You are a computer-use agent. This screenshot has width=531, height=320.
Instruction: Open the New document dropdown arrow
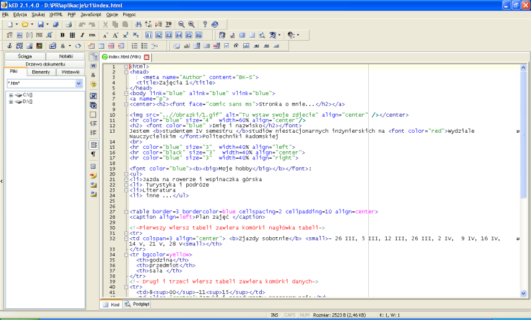click(17, 24)
